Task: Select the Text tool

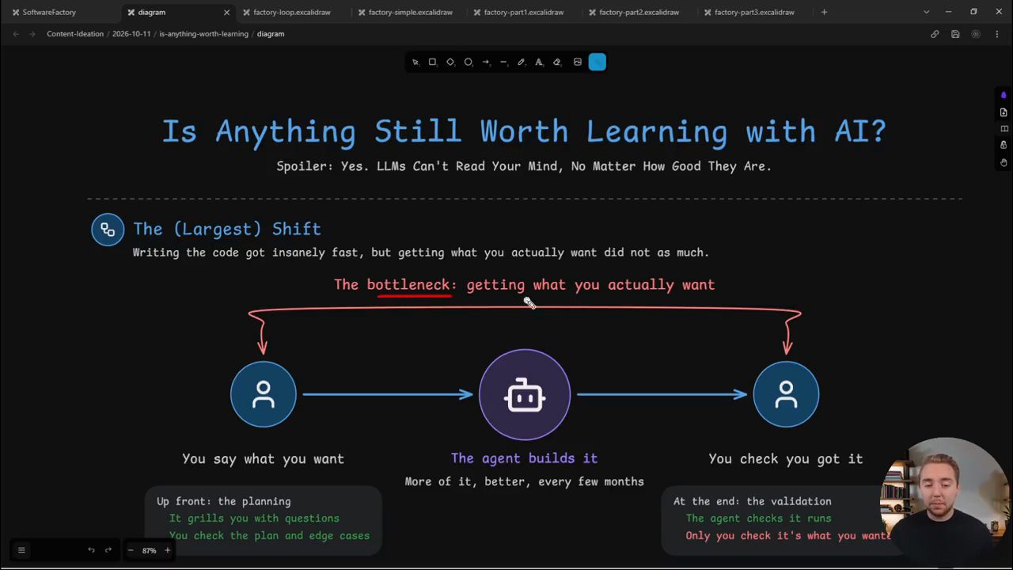Action: [539, 62]
